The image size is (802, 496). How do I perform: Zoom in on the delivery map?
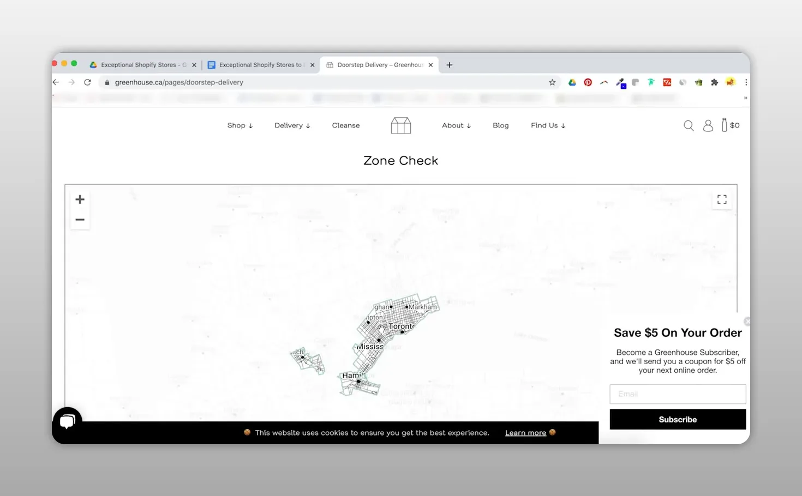pos(80,199)
